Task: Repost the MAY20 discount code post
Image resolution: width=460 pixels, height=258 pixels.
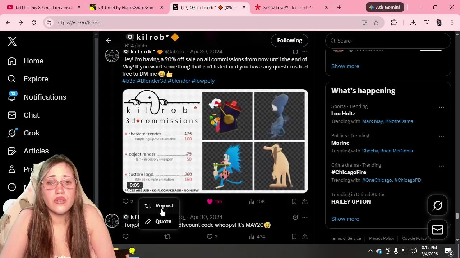Action: pyautogui.click(x=167, y=236)
